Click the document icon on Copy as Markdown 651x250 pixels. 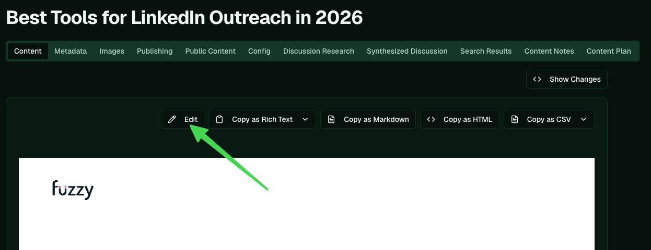[331, 119]
